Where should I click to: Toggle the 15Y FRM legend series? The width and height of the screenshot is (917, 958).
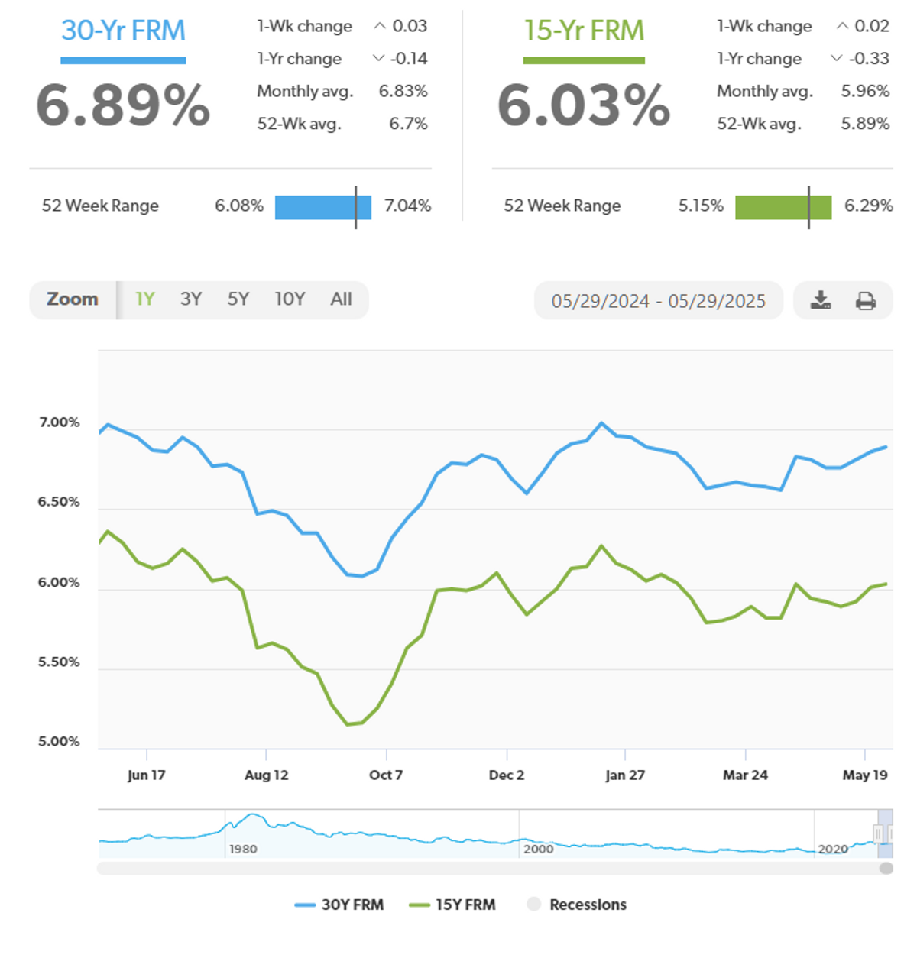coord(452,905)
